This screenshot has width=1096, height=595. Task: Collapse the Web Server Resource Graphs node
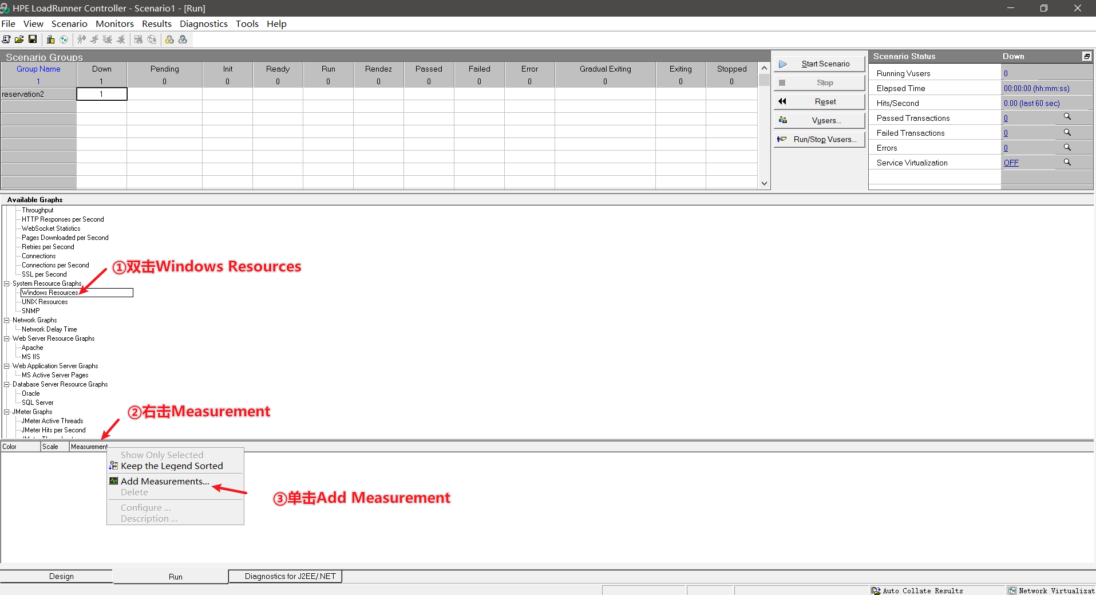tap(7, 338)
